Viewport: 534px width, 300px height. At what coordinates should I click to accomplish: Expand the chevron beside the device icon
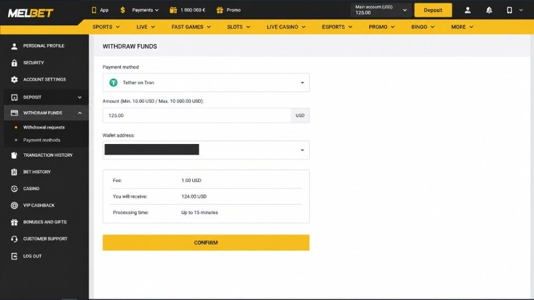[x=521, y=10]
